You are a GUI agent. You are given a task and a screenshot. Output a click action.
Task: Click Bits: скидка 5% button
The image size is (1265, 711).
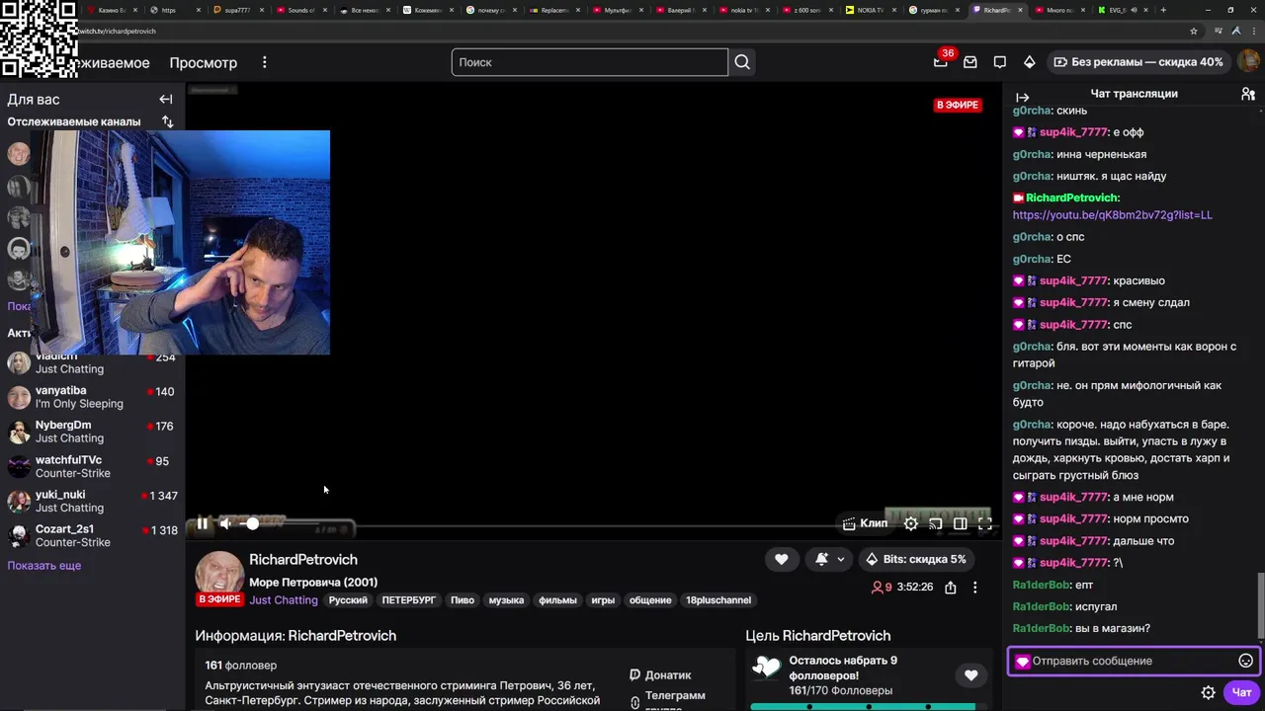[915, 559]
